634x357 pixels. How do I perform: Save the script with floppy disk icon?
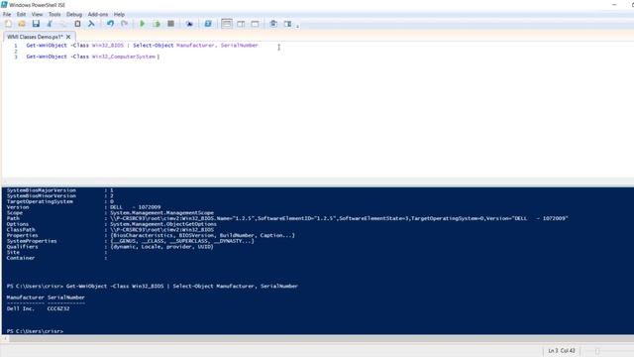tap(36, 24)
